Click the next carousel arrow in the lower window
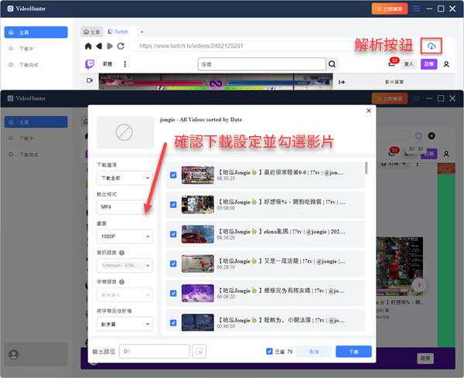This screenshot has width=464, height=378. click(419, 285)
